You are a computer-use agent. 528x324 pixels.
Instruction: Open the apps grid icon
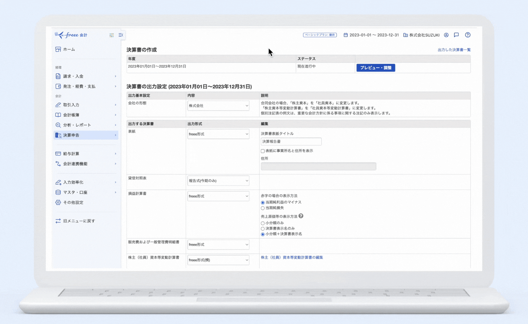(x=111, y=35)
